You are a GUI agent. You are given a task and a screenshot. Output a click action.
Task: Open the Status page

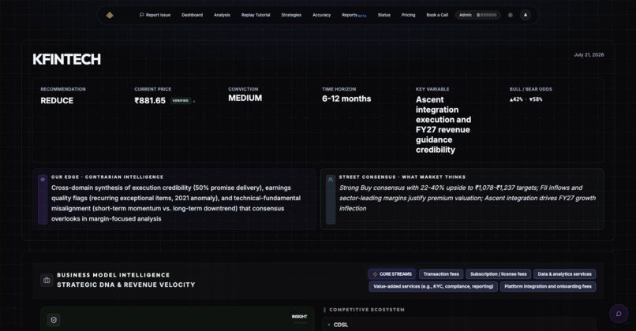point(384,15)
